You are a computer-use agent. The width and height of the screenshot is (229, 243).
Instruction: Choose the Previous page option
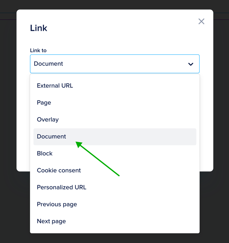tap(57, 204)
